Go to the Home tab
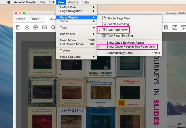Viewport: 186px width, 128px height. pos(21,19)
